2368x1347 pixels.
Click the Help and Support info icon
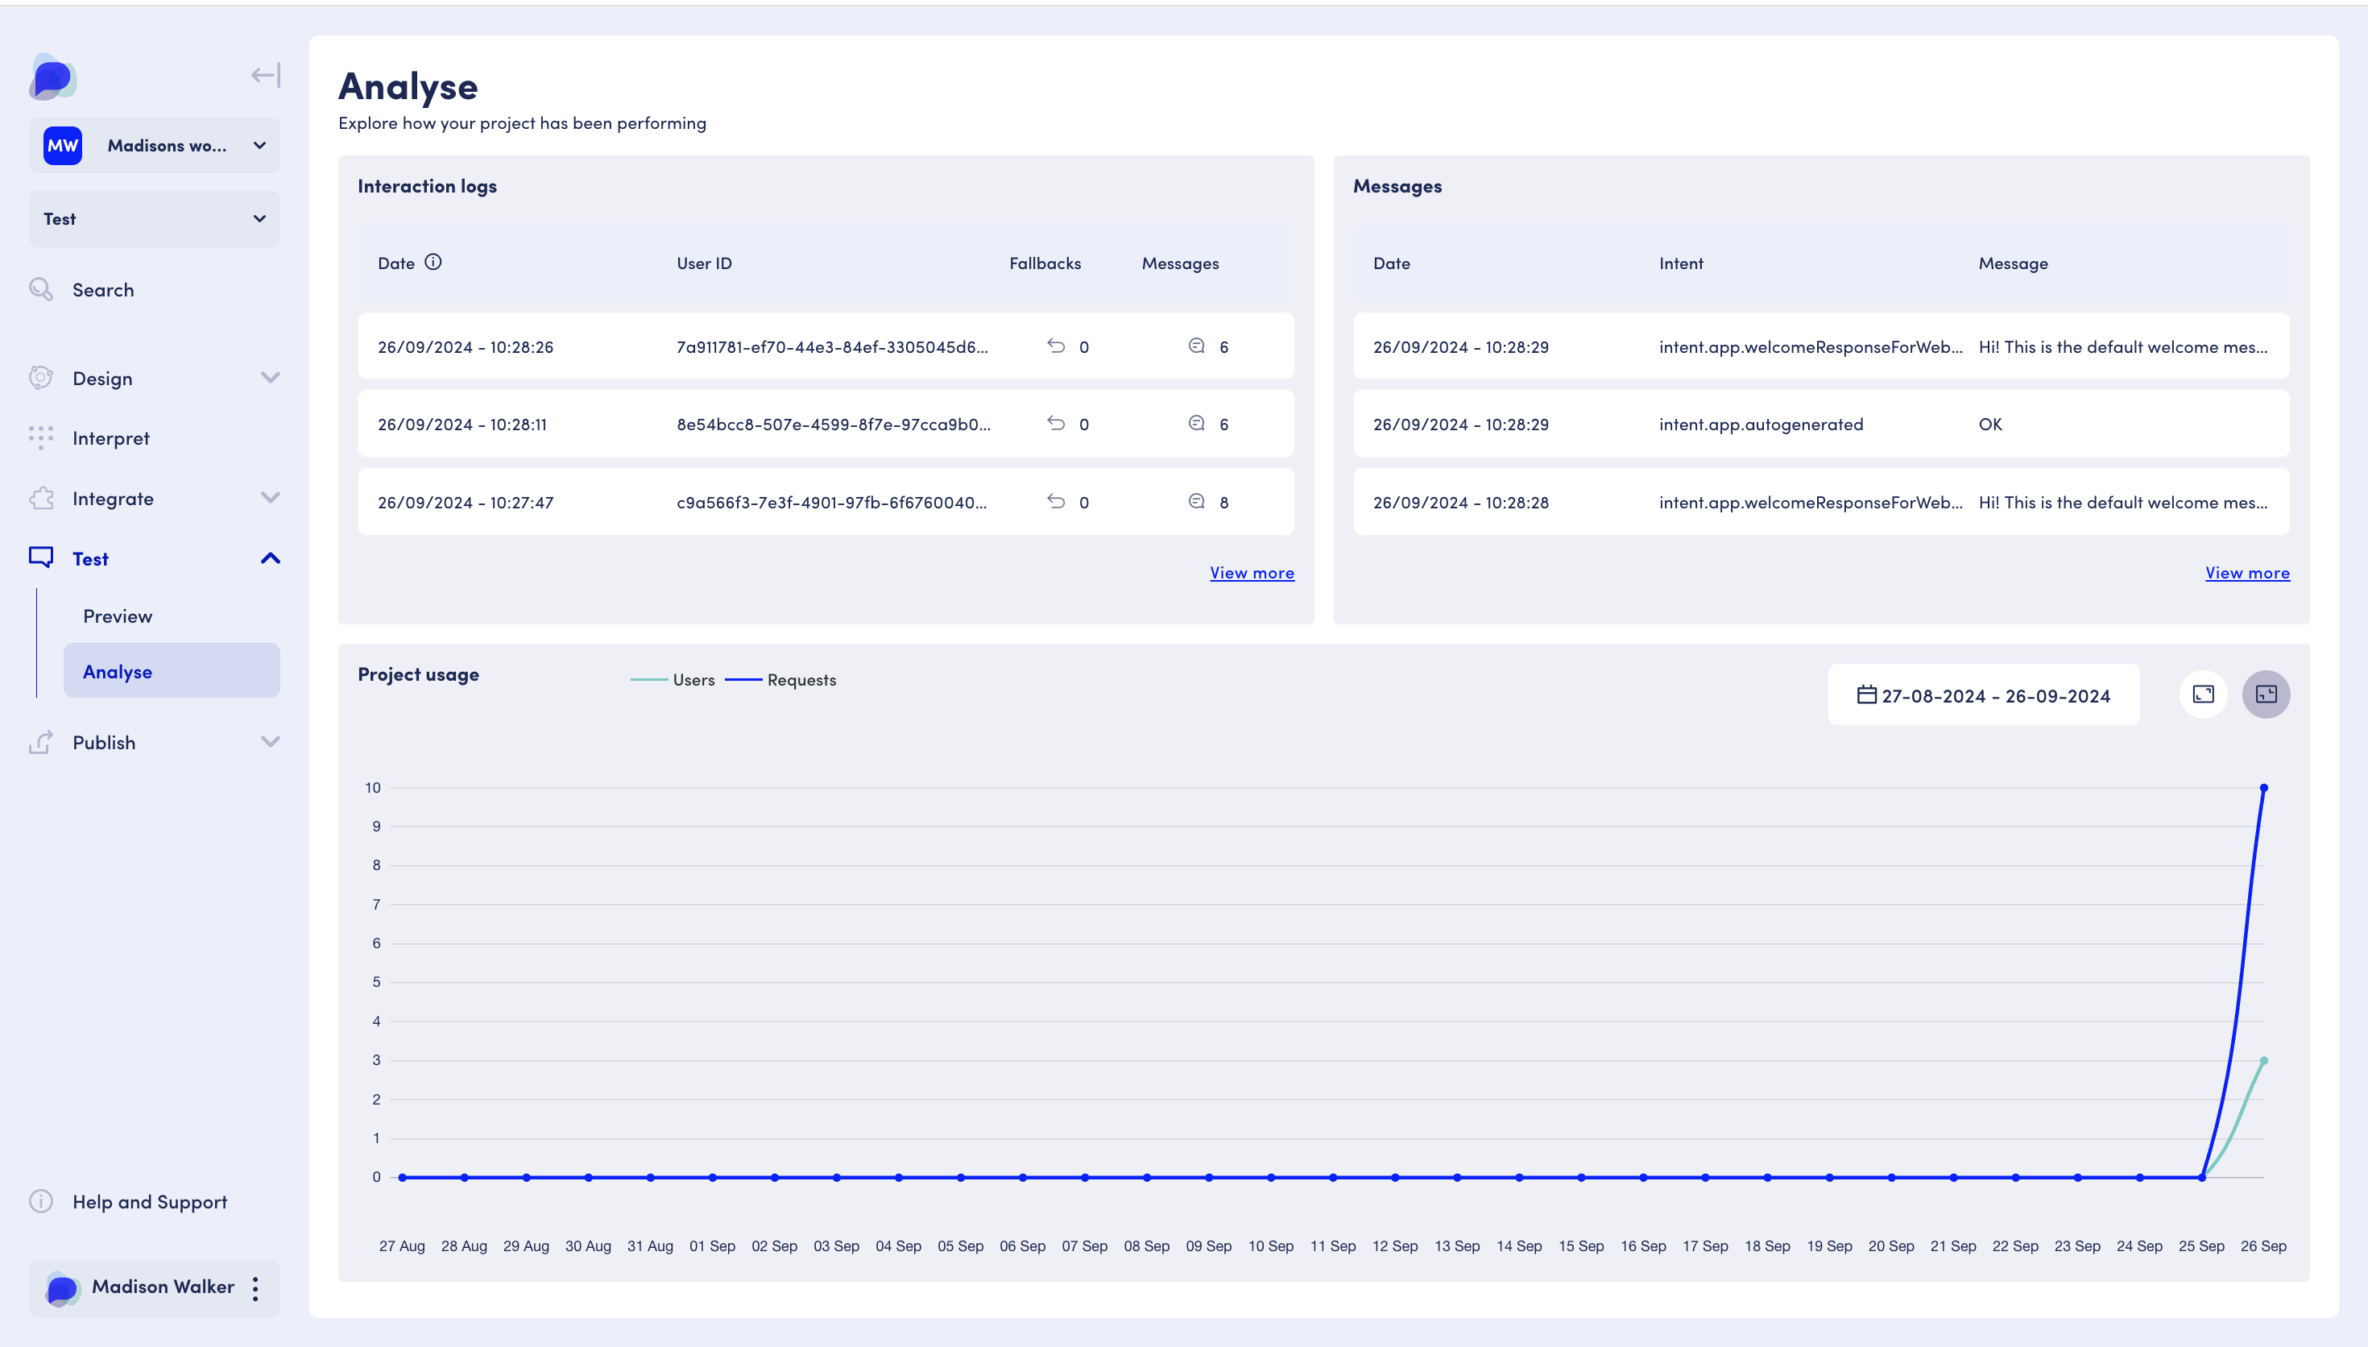(x=41, y=1202)
